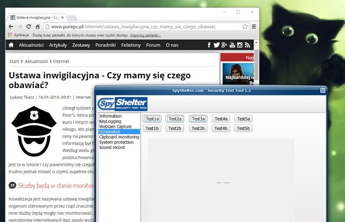The width and height of the screenshot is (345, 222).
Task: Open the Chrome hamburger menu
Action: click(254, 26)
